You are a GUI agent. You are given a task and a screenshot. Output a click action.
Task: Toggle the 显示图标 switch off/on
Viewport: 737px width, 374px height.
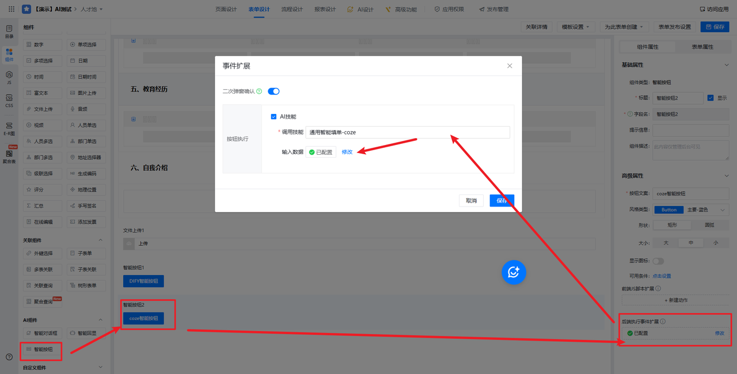[658, 261]
